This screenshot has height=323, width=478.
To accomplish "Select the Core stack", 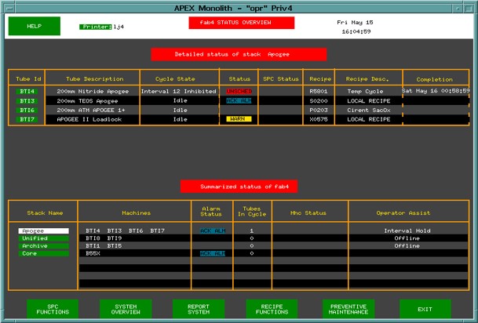I will click(43, 253).
